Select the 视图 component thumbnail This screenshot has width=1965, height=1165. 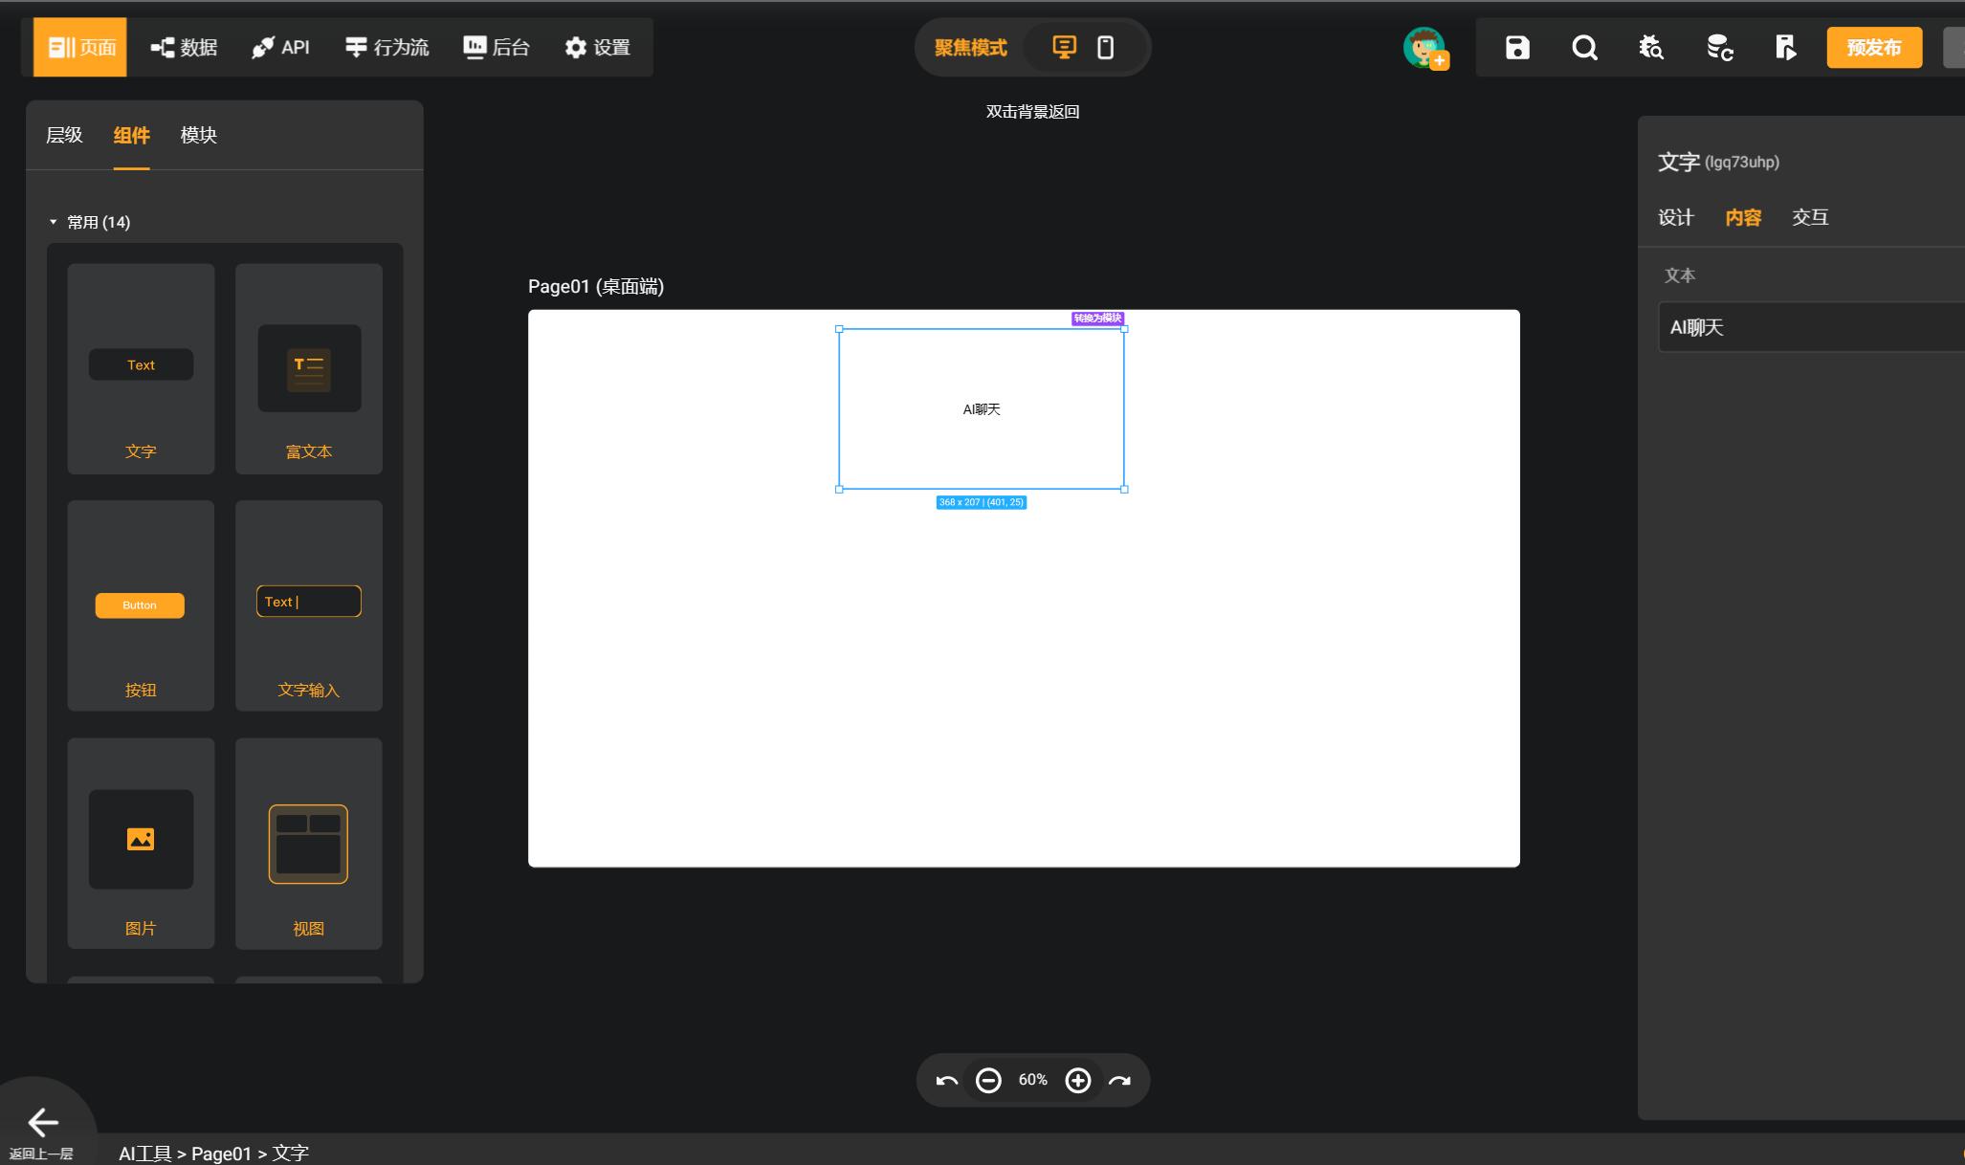point(308,844)
